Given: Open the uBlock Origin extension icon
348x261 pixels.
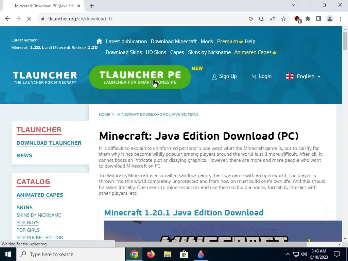Looking at the screenshot, I should 297,19.
